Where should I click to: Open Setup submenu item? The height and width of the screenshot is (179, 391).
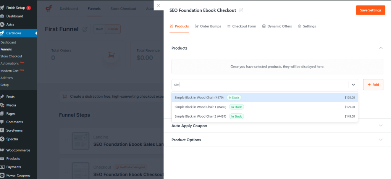click(x=5, y=85)
